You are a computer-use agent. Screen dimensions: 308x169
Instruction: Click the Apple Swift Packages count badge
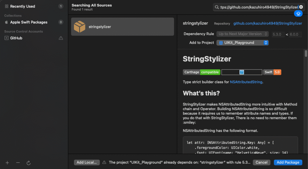61,22
